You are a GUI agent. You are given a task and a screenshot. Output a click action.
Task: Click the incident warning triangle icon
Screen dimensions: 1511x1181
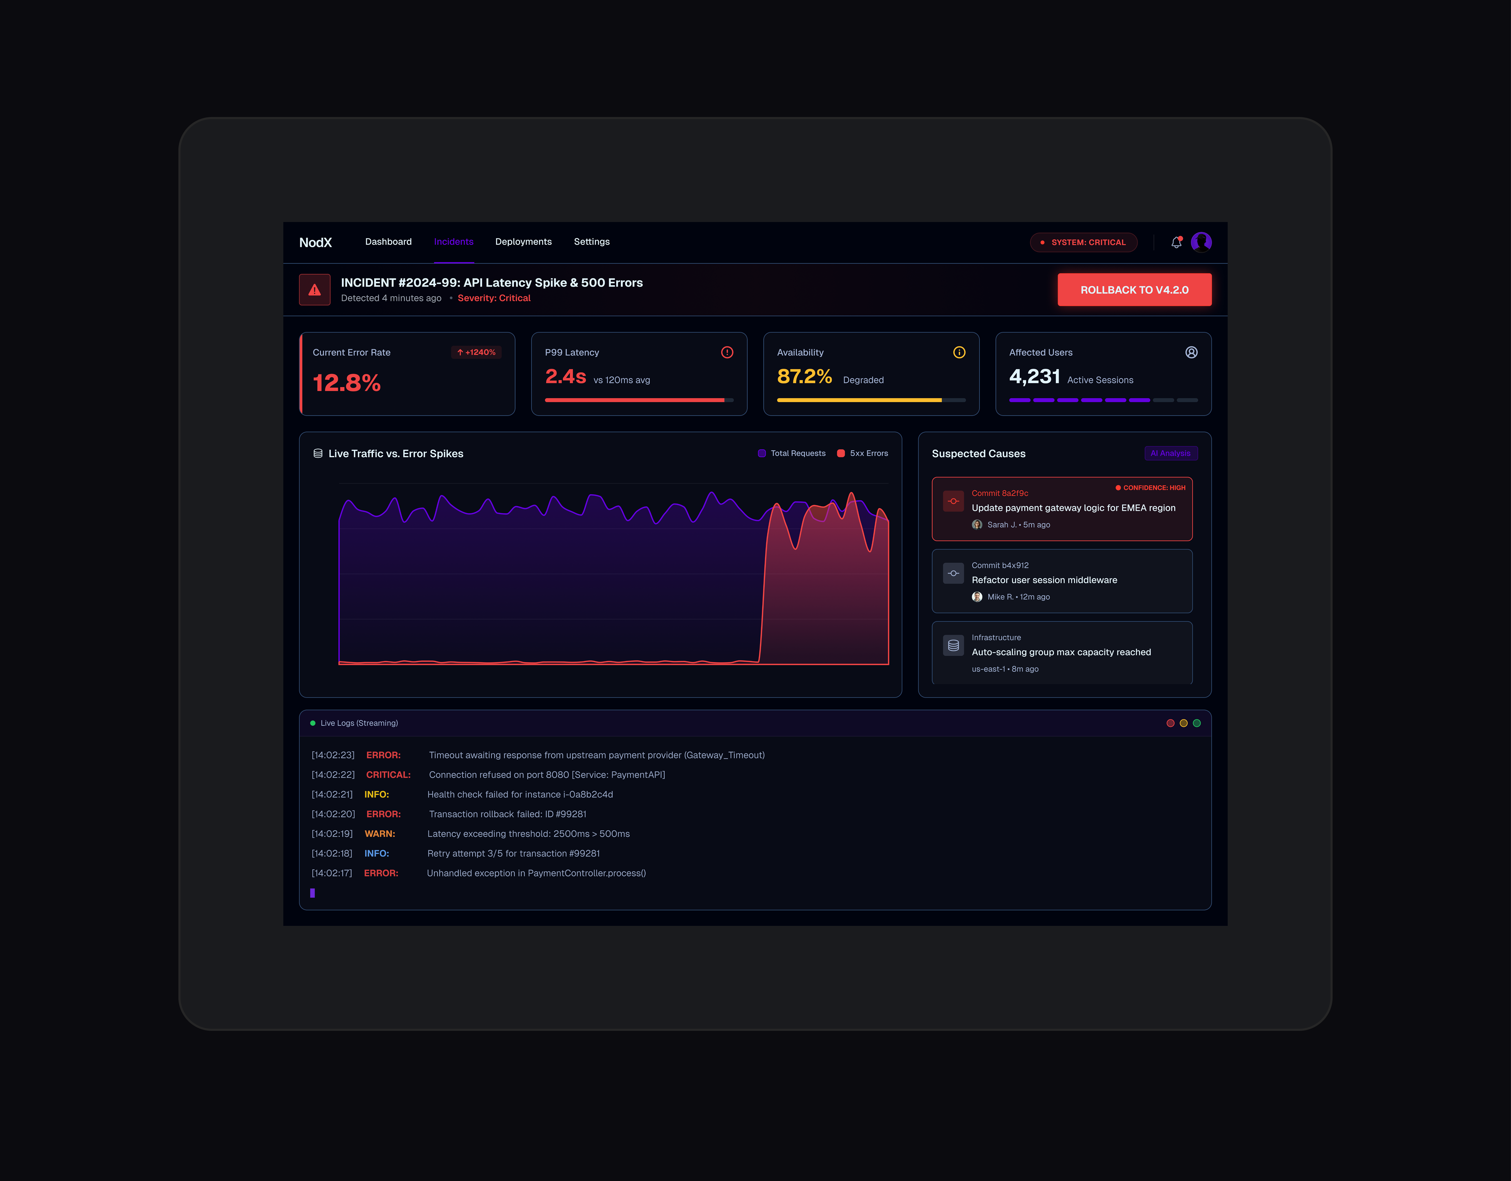click(315, 290)
